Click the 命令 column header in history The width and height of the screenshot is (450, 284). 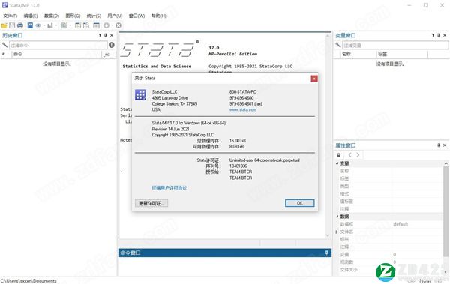56,54
